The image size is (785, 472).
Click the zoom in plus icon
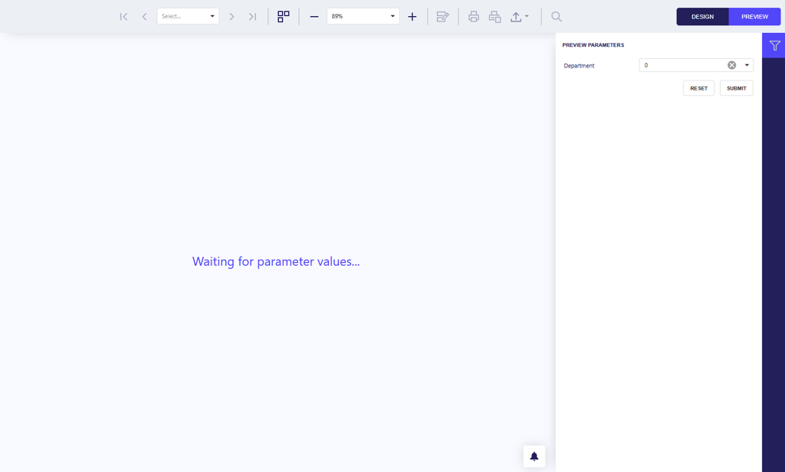(x=412, y=17)
